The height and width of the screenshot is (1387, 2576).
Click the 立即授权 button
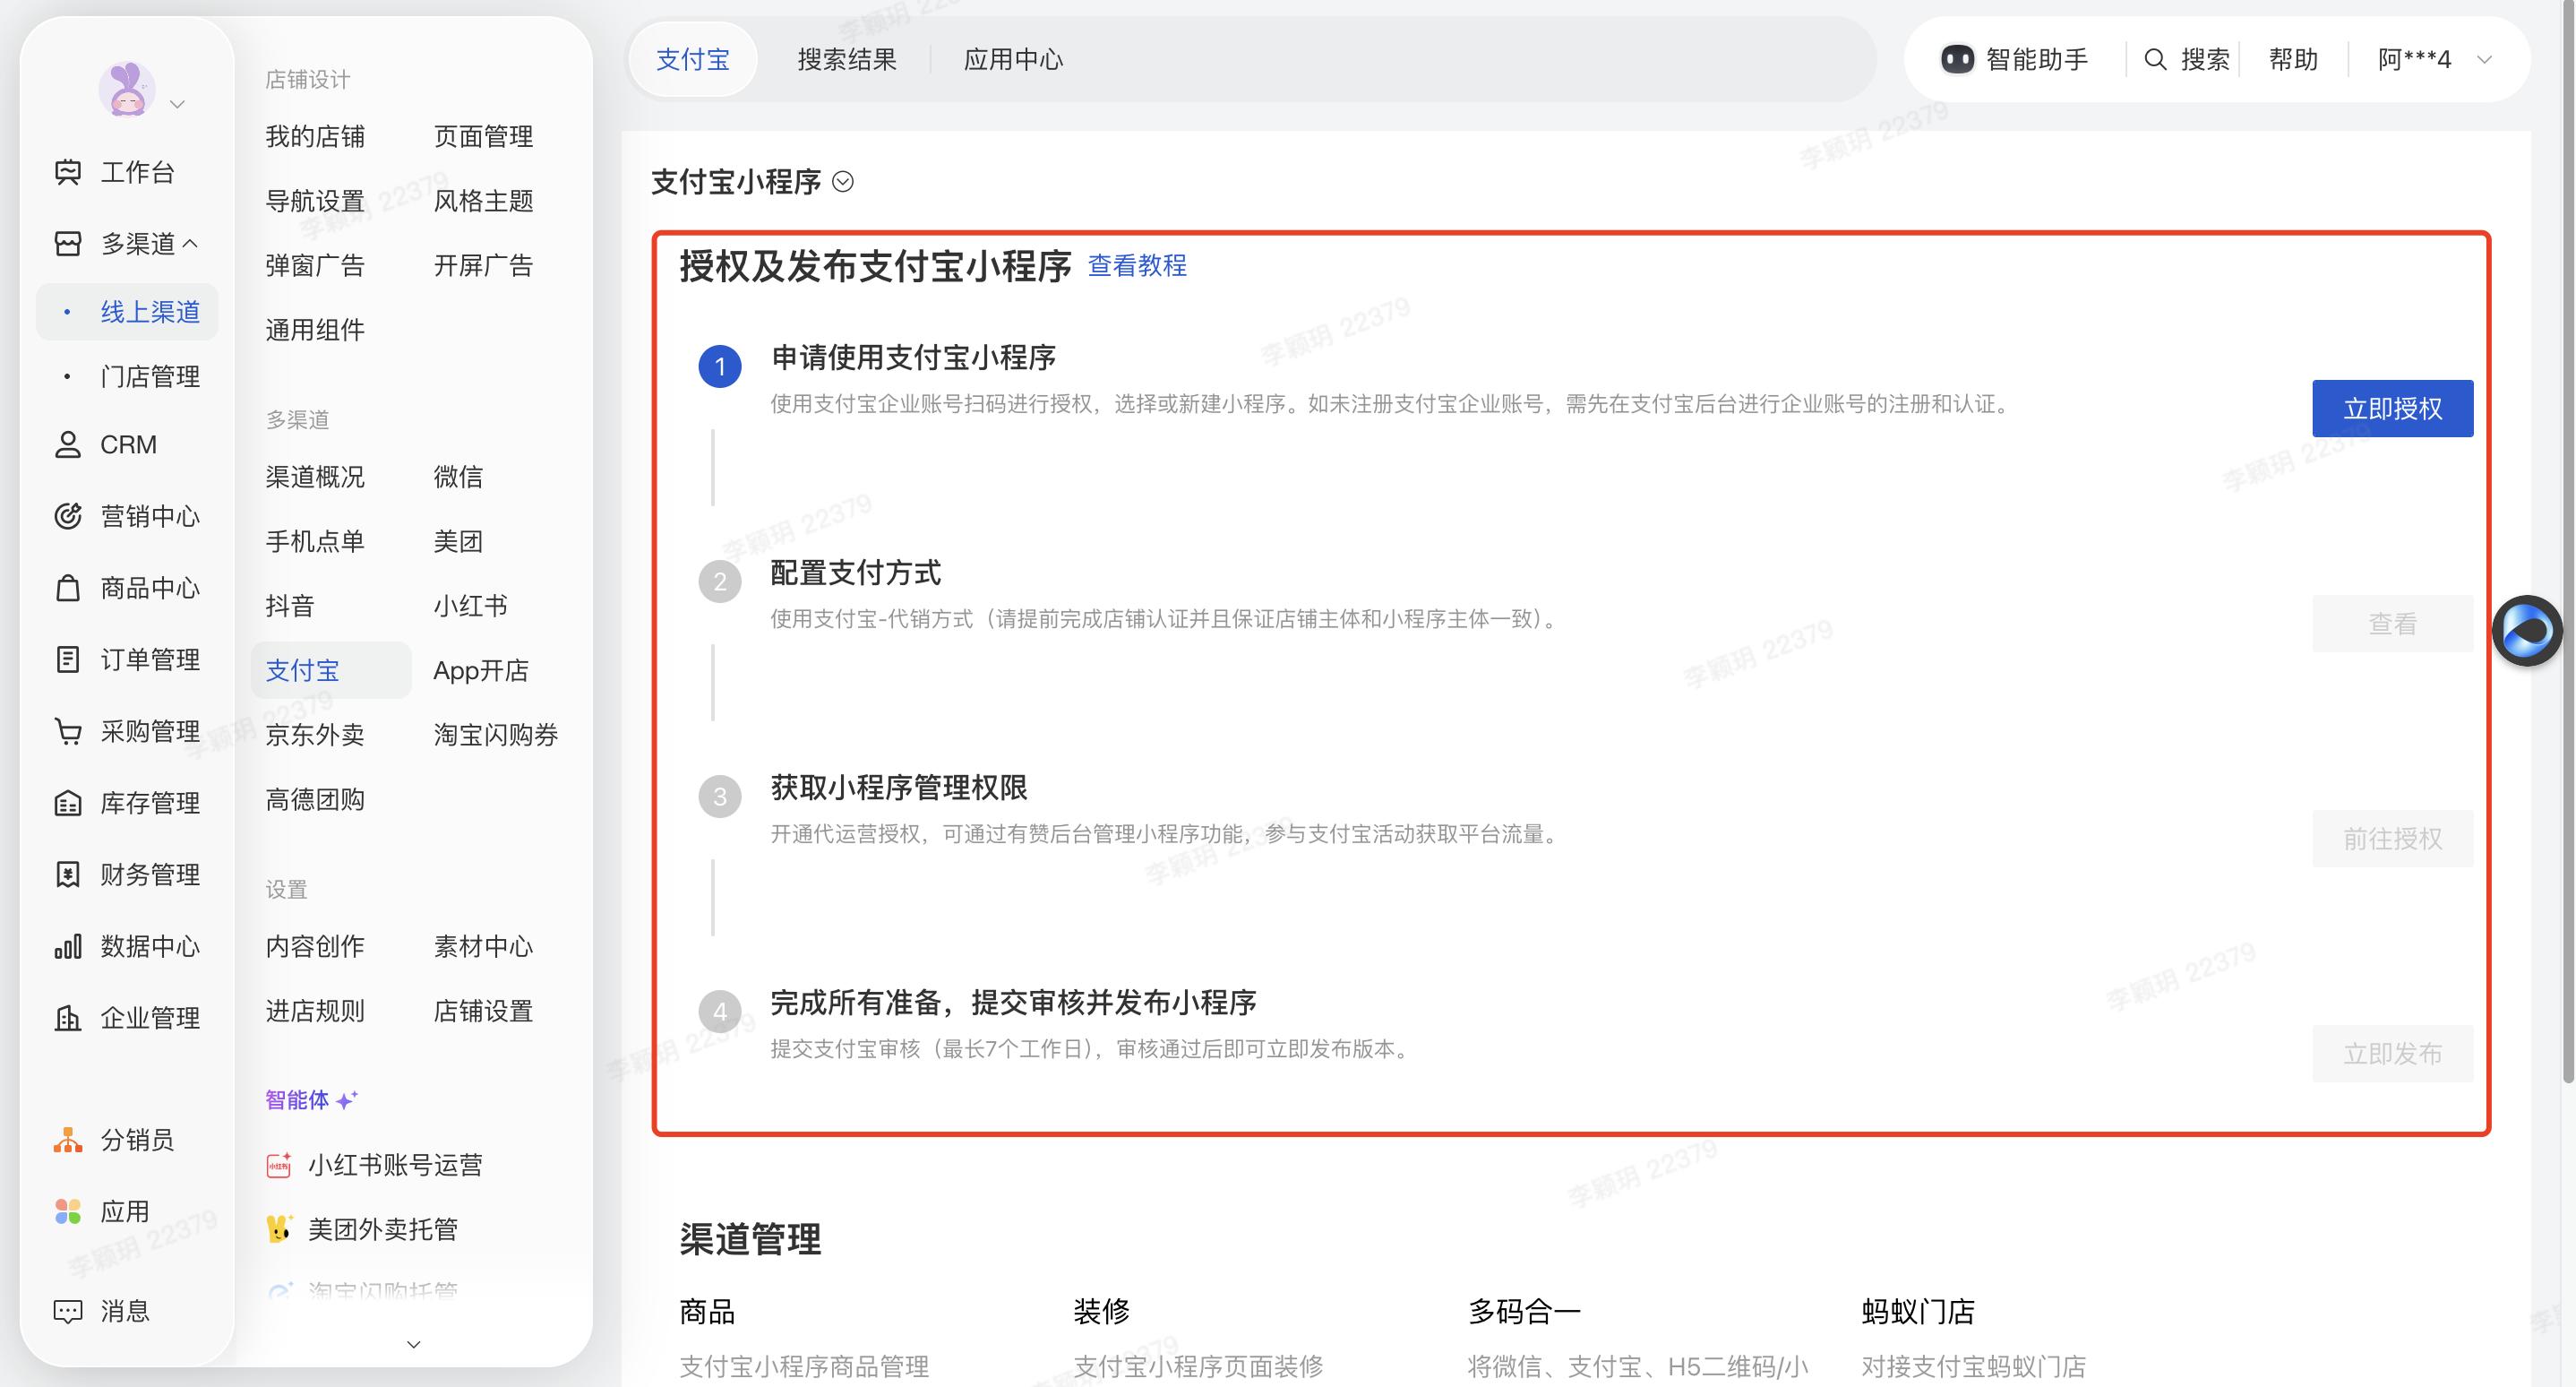[2392, 408]
